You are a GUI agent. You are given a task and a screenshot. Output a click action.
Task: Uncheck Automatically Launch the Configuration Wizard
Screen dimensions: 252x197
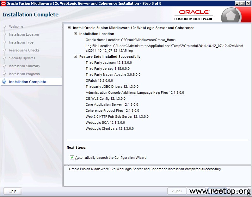point(72,157)
